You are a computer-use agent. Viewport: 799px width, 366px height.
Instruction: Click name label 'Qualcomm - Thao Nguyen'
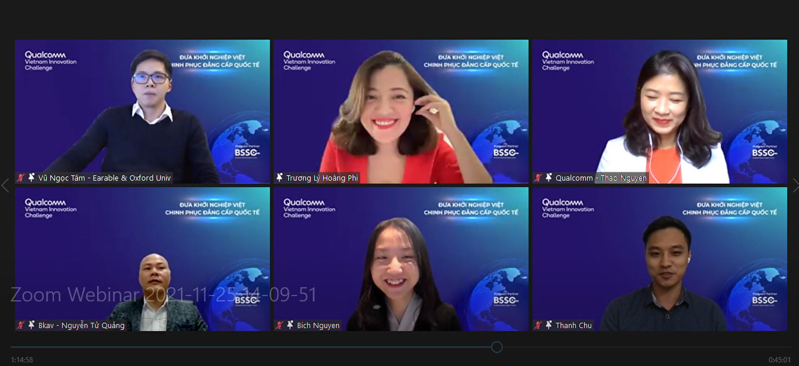(601, 178)
